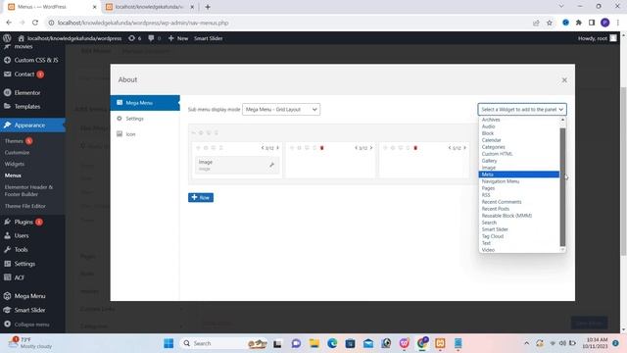Expand second column width with right arrow
Image resolution: width=627 pixels, height=353 pixels.
pos(371,148)
